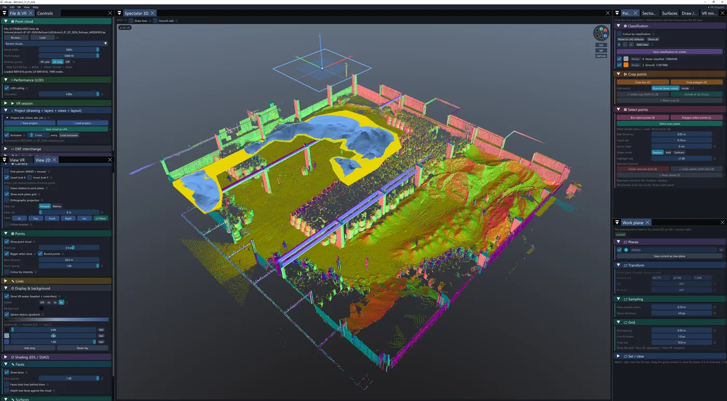Click Select auto plane button
The width and height of the screenshot is (727, 401).
[x=669, y=123]
